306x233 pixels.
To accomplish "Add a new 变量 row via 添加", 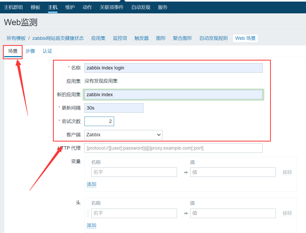I will pyautogui.click(x=92, y=184).
